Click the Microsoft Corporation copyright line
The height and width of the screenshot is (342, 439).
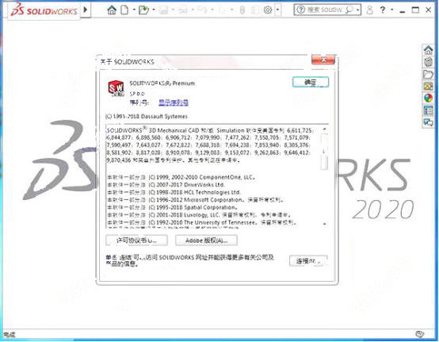click(196, 200)
